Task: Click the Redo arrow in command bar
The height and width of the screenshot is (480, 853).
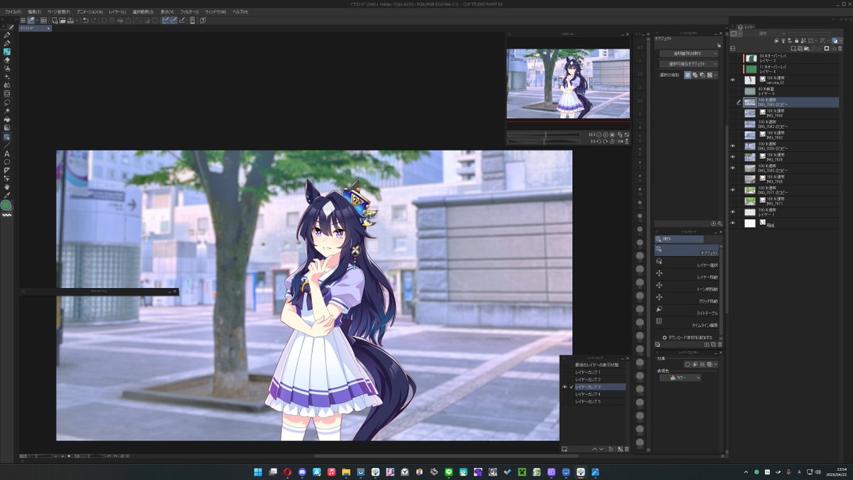Action: click(x=94, y=20)
